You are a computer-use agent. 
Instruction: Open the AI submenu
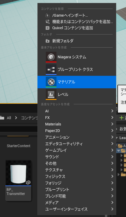tap(77, 111)
